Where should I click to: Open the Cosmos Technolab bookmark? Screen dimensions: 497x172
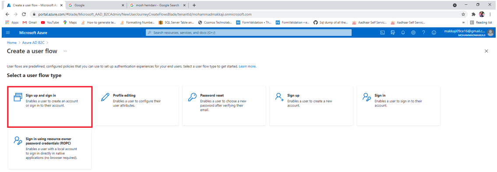click(215, 22)
